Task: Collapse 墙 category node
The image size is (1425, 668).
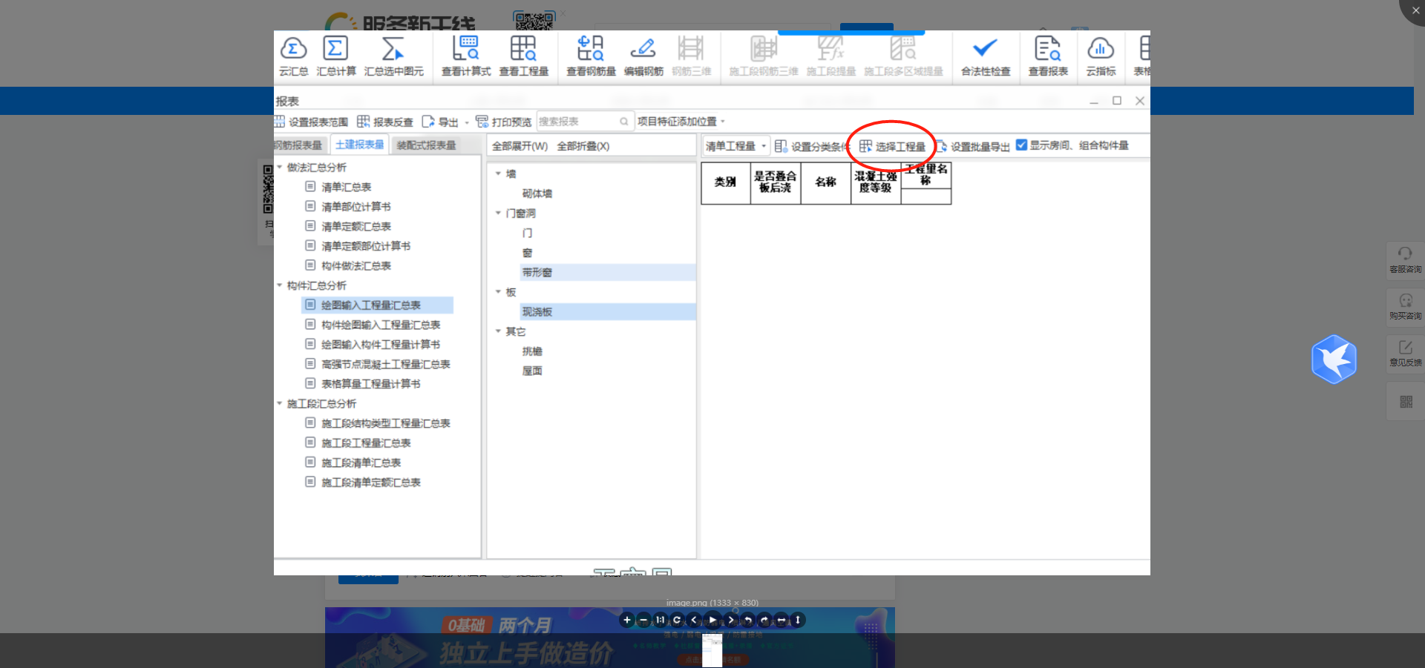Action: (499, 173)
